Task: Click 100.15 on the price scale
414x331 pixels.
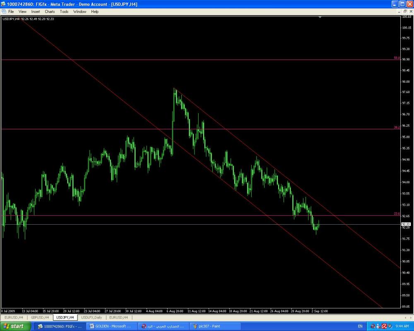Action: click(407, 28)
